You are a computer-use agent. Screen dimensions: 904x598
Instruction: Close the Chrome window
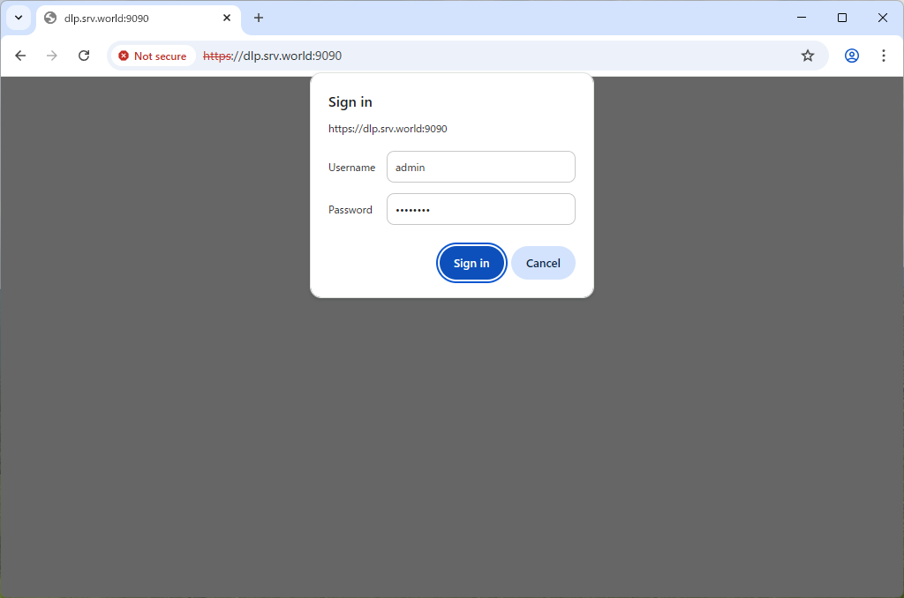[x=882, y=18]
